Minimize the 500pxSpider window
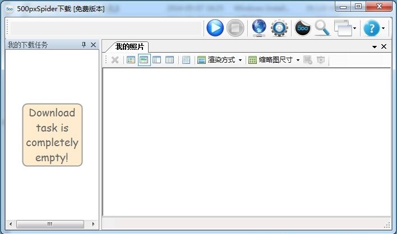 (343, 7)
